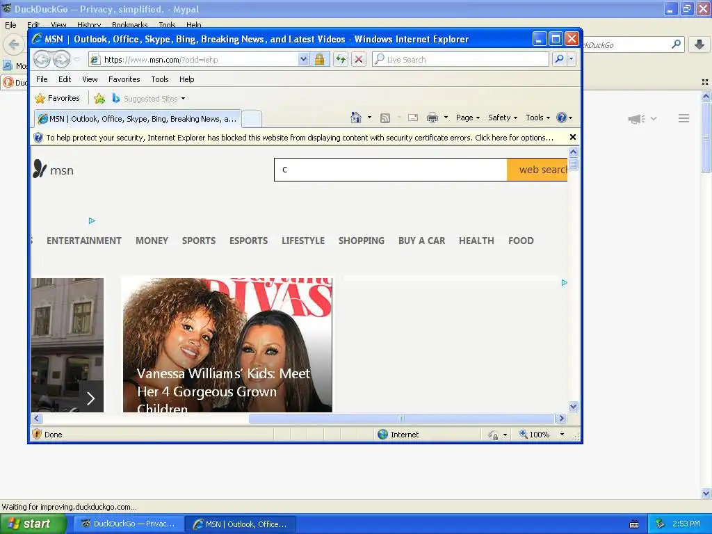Viewport: 712px width, 534px height.
Task: Click the AdChoices icon beside the article
Action: pos(565,282)
